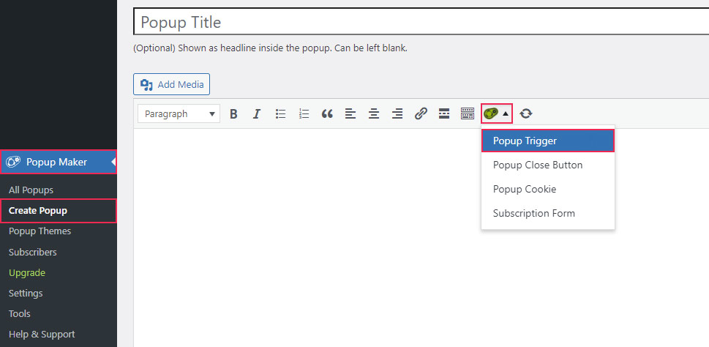Click the Popup Maker sidebar logo icon
This screenshot has width=709, height=347.
13,162
